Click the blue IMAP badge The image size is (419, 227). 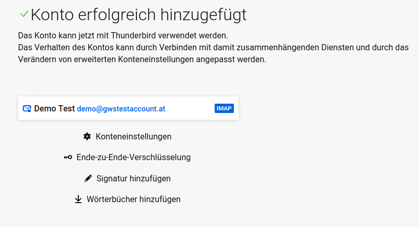coord(224,108)
